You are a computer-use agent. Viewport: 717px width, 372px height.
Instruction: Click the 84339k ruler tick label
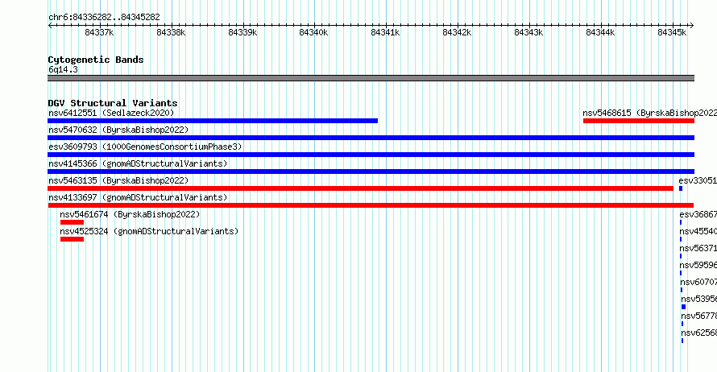click(x=242, y=32)
